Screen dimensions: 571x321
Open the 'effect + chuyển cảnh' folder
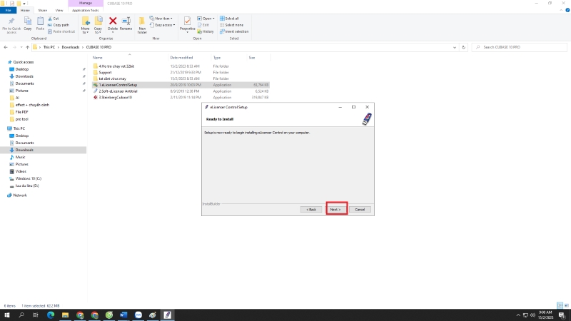tap(32, 105)
